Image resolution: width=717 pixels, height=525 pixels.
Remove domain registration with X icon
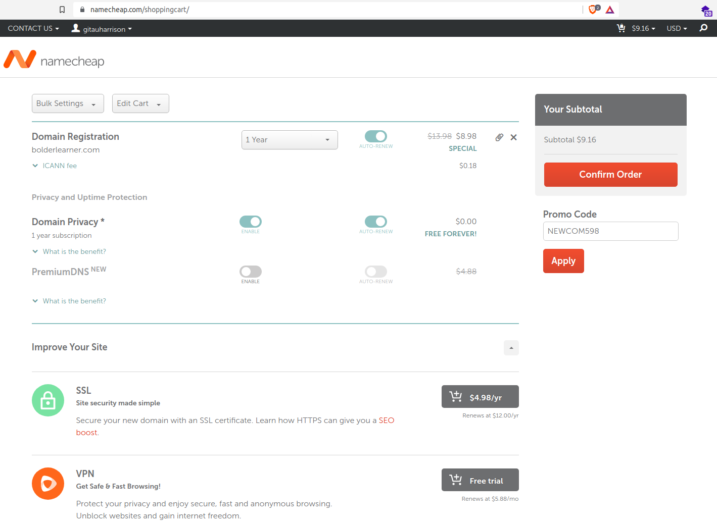513,137
